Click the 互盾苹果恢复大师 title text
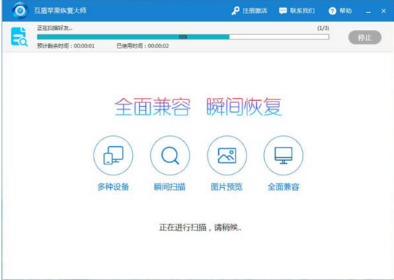 pyautogui.click(x=61, y=10)
